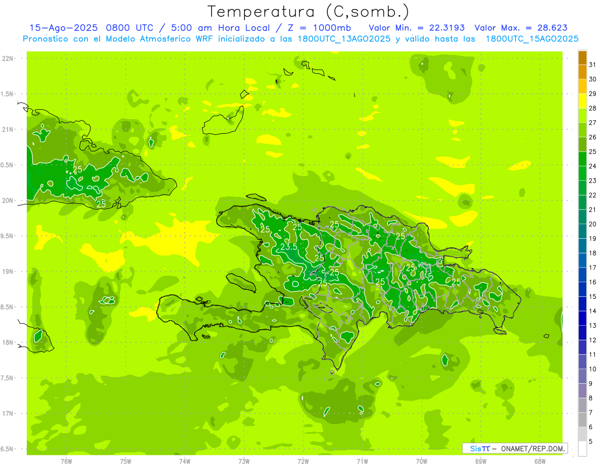
Task: Click the "21N" latitude label
Action: click(x=7, y=130)
